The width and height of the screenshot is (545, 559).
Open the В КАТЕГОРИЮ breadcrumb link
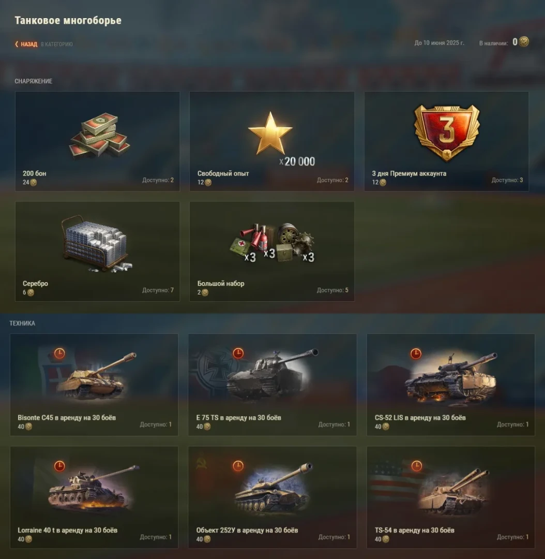(57, 44)
